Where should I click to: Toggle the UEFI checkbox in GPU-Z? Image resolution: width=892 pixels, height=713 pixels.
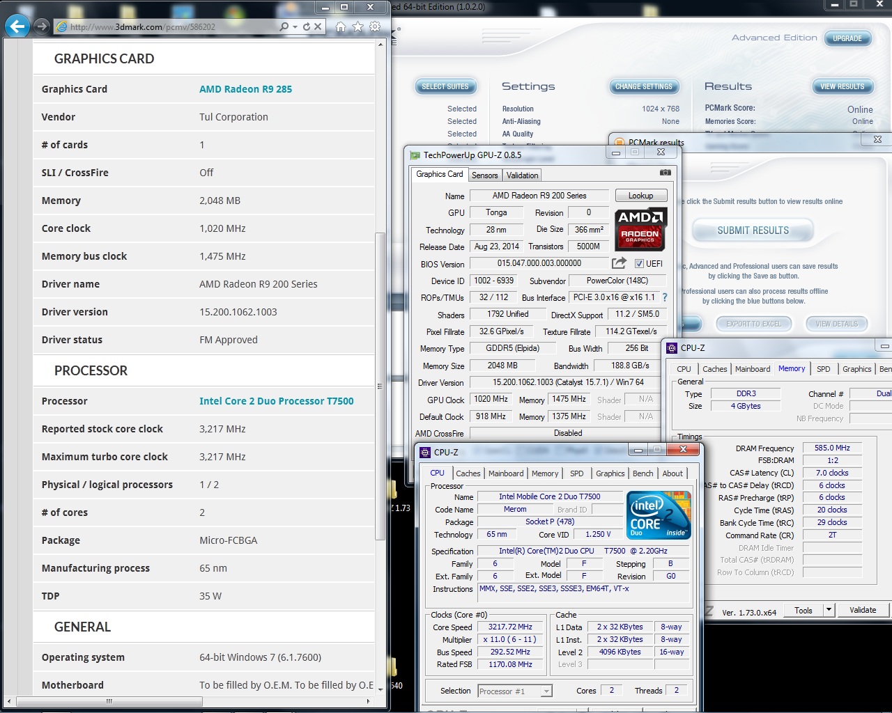(x=639, y=263)
